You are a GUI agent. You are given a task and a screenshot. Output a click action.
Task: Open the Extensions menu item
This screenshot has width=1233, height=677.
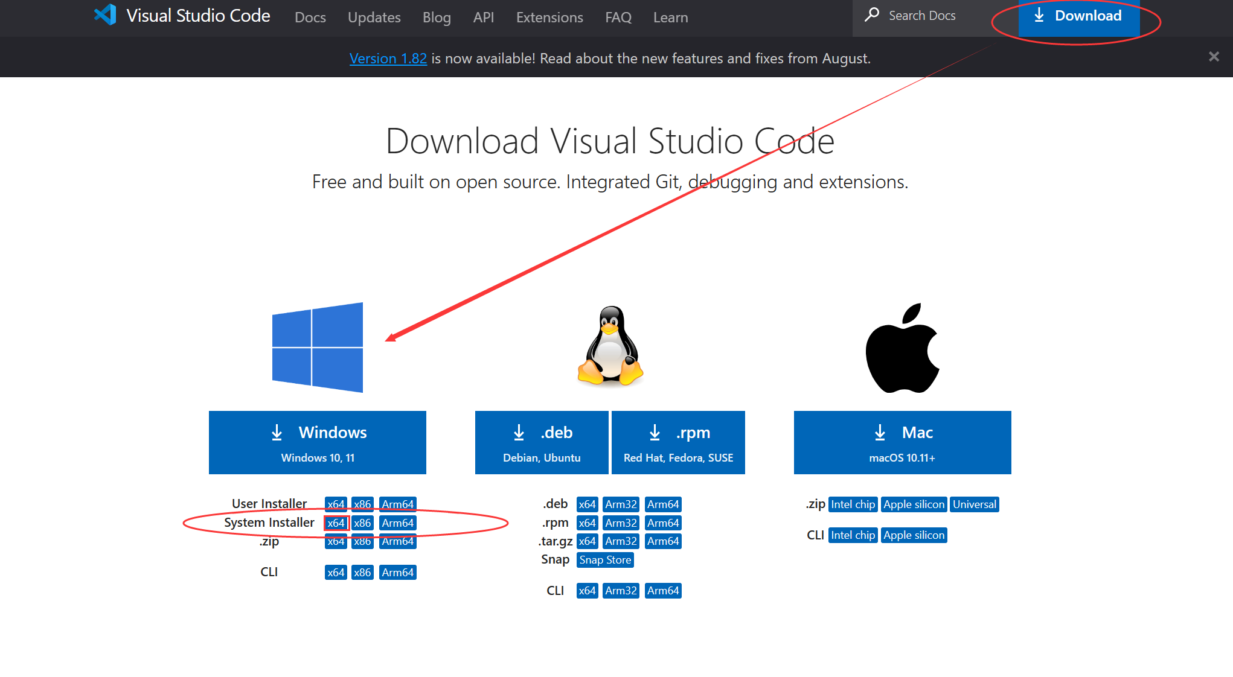tap(549, 17)
